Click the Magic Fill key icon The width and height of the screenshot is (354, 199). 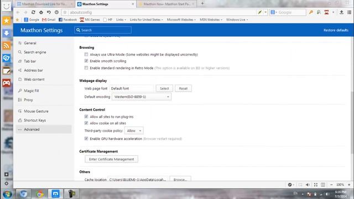coord(311,12)
